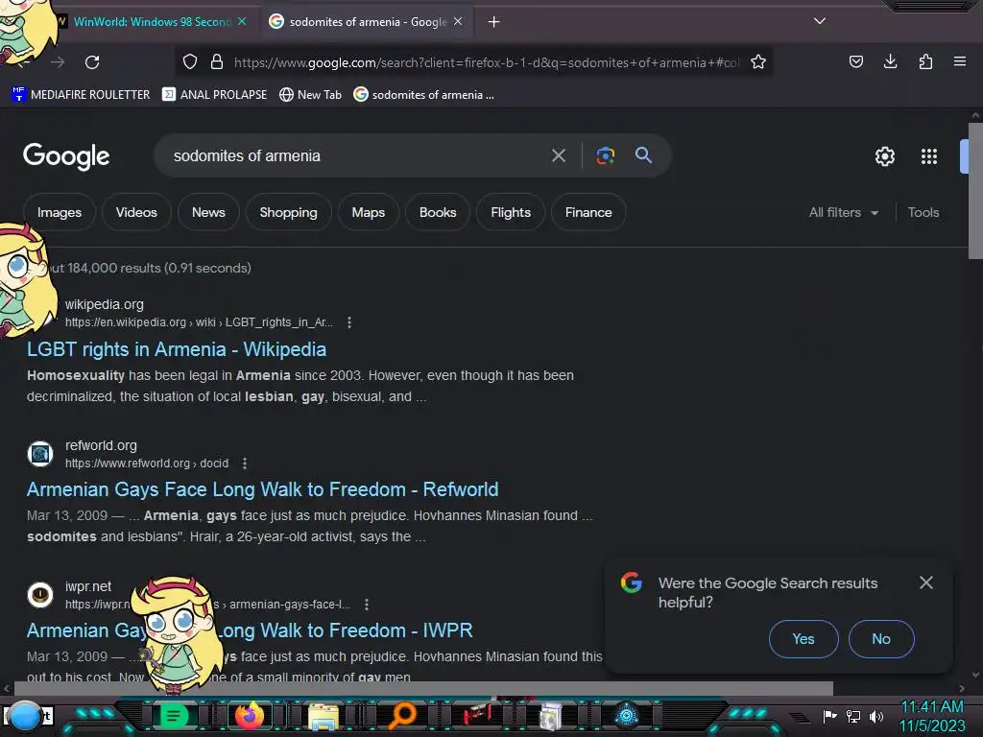This screenshot has width=983, height=737.
Task: Open the search Tools options
Action: coord(923,212)
